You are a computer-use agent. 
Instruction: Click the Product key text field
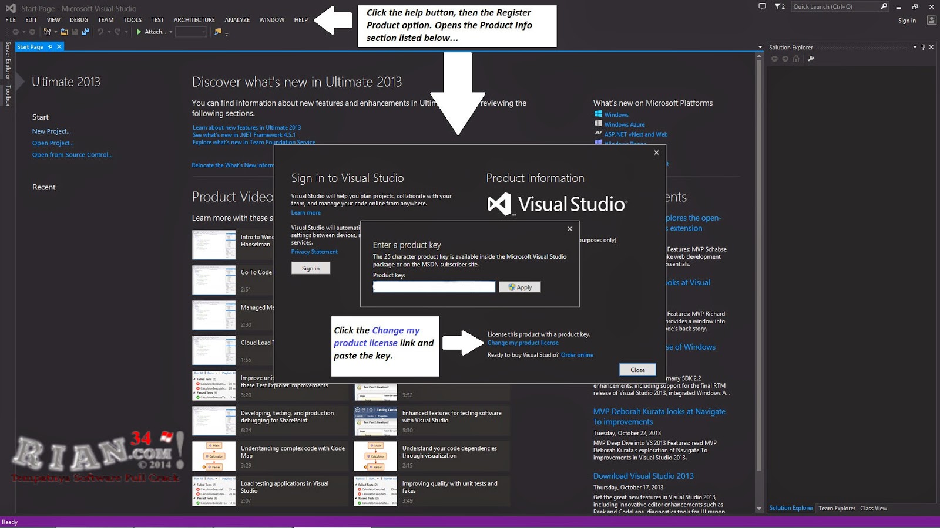(434, 287)
